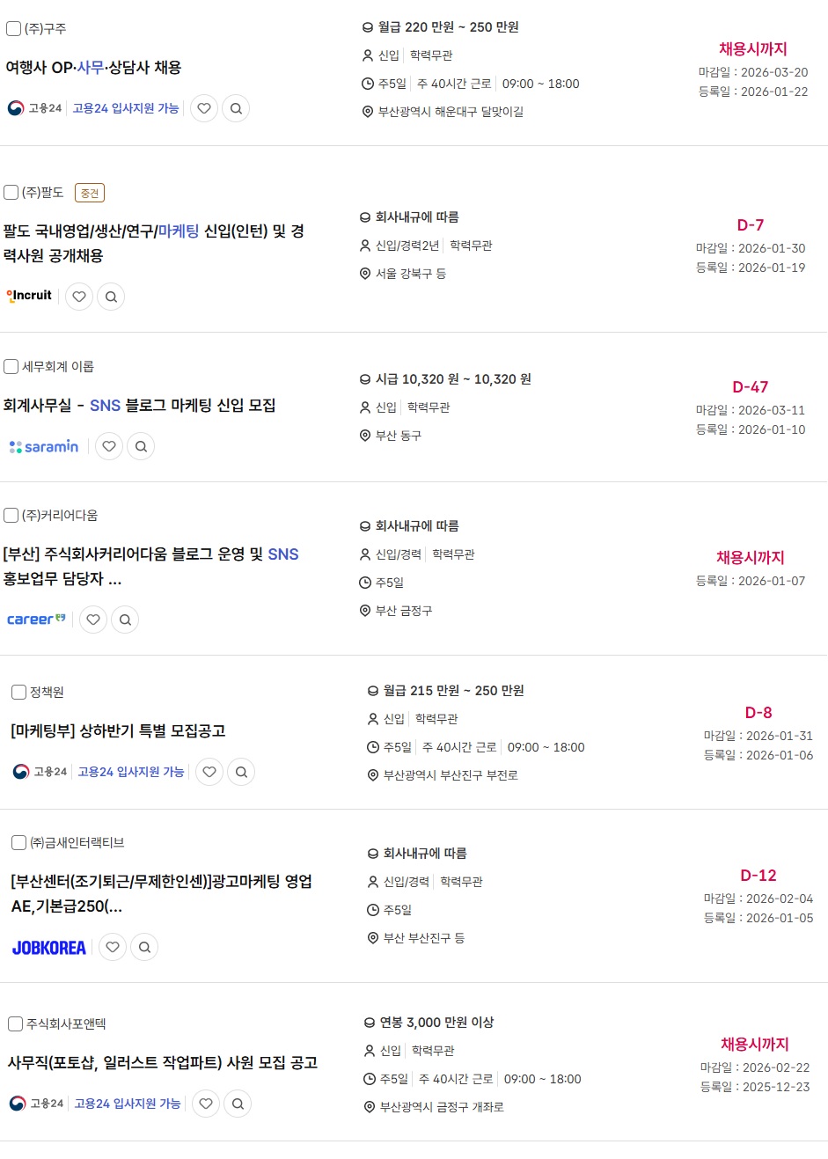The width and height of the screenshot is (828, 1159).
Task: Preview the 회계사무실 SNS 블로그 job via magnifier
Action: tap(141, 446)
